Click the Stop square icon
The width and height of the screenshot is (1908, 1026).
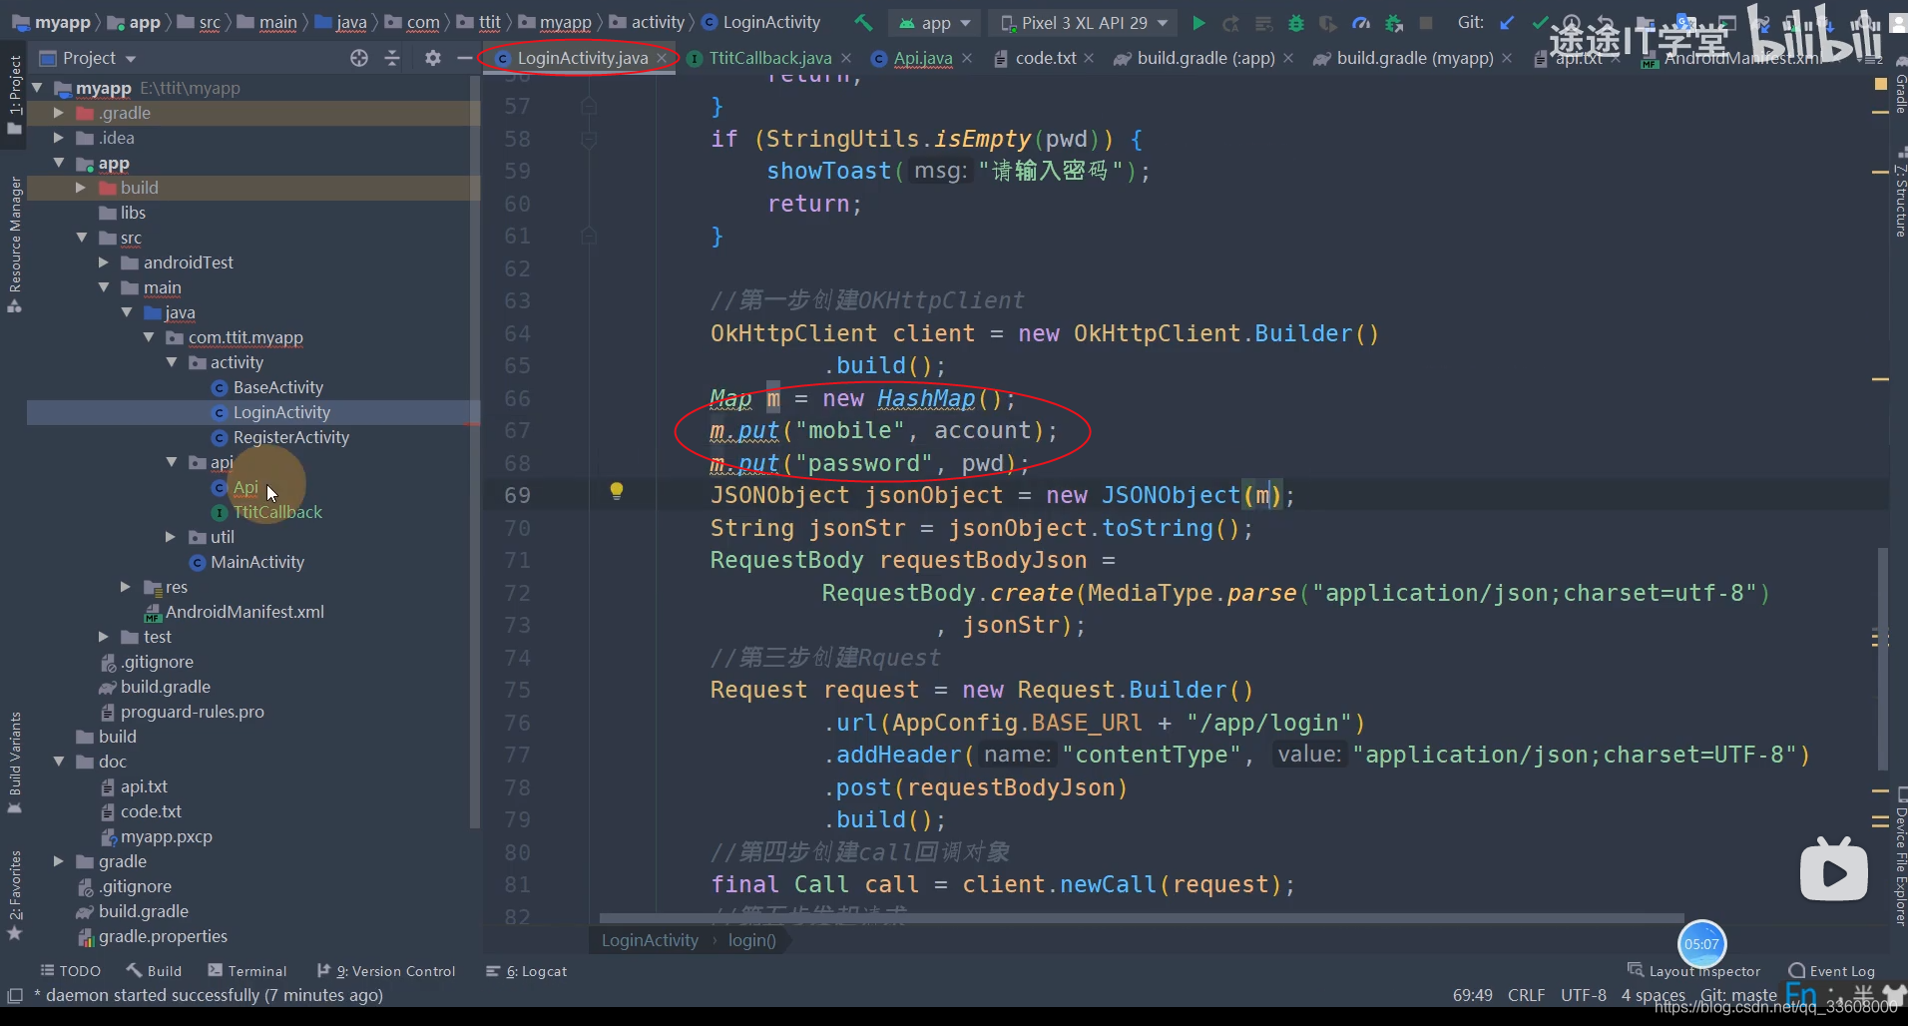[x=1426, y=22]
